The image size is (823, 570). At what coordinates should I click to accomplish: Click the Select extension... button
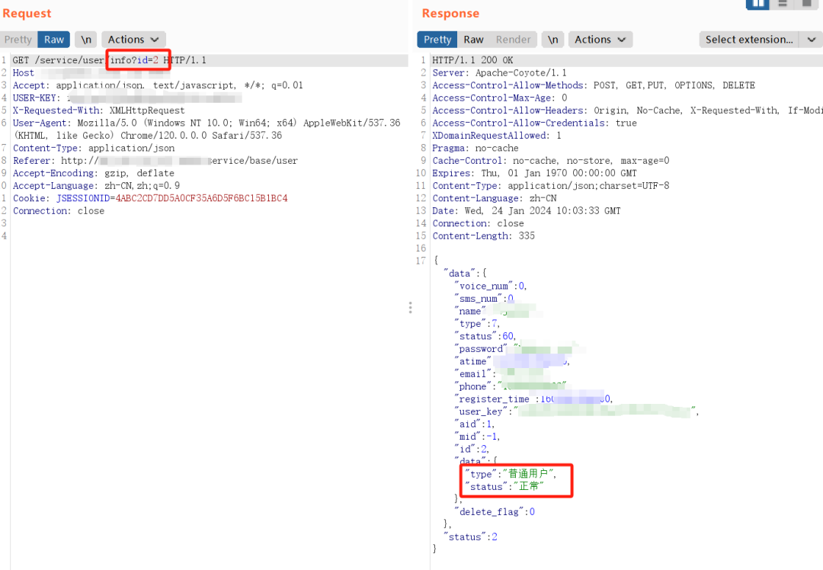point(748,40)
